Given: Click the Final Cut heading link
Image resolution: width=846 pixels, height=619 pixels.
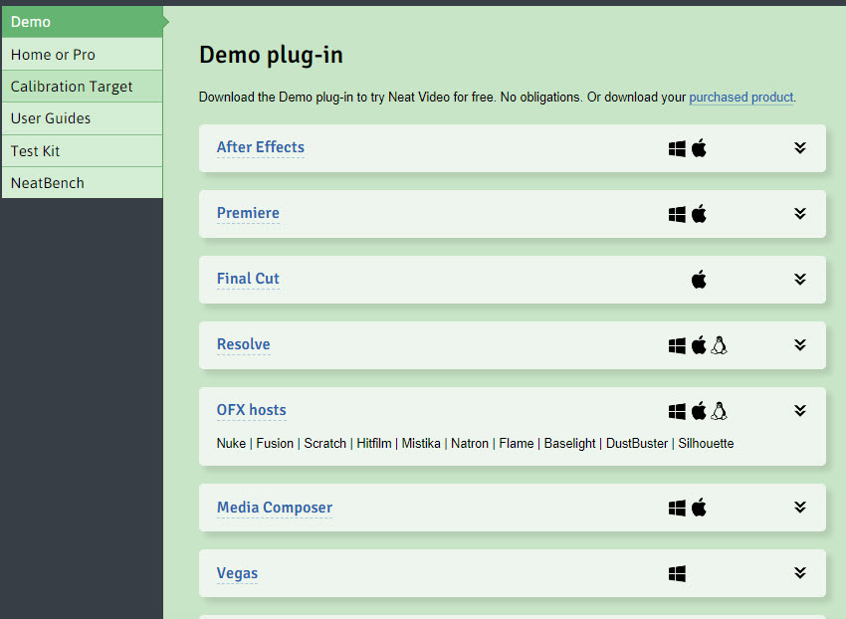Looking at the screenshot, I should pyautogui.click(x=248, y=279).
